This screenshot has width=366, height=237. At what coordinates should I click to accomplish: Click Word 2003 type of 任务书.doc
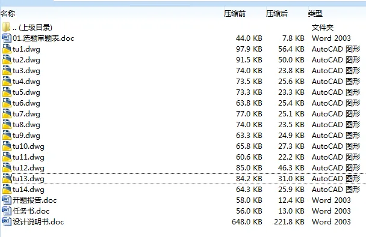point(331,211)
